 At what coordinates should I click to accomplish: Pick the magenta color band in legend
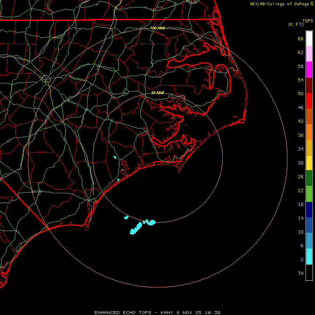pyautogui.click(x=309, y=70)
